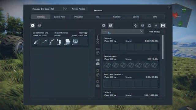
Task: Select the hand drill item in inventory
Action: pos(44,42)
